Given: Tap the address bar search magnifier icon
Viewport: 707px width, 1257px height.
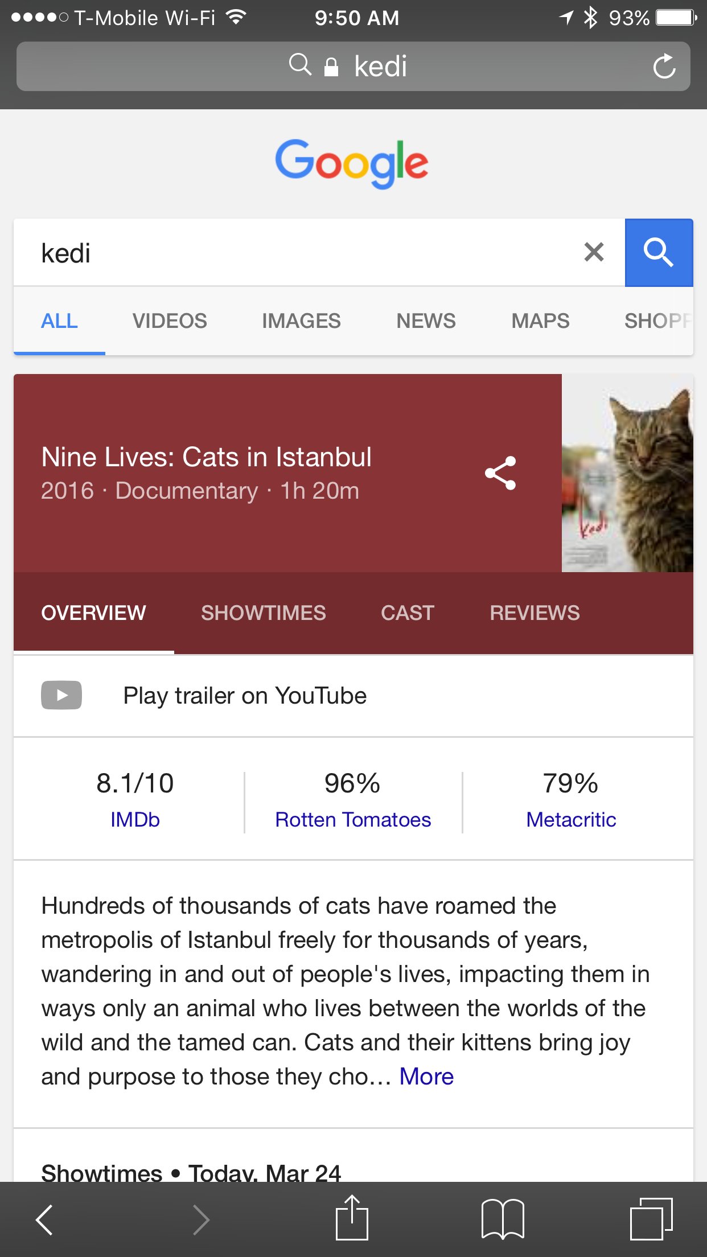Looking at the screenshot, I should (300, 65).
